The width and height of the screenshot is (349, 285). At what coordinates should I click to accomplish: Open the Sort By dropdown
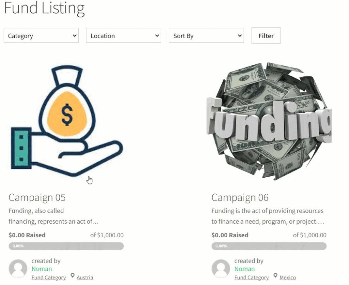[x=206, y=35]
